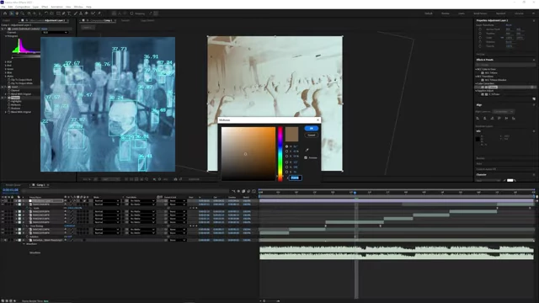The width and height of the screenshot is (539, 303).
Task: Select the Roto Brush tool
Action: click(x=93, y=13)
